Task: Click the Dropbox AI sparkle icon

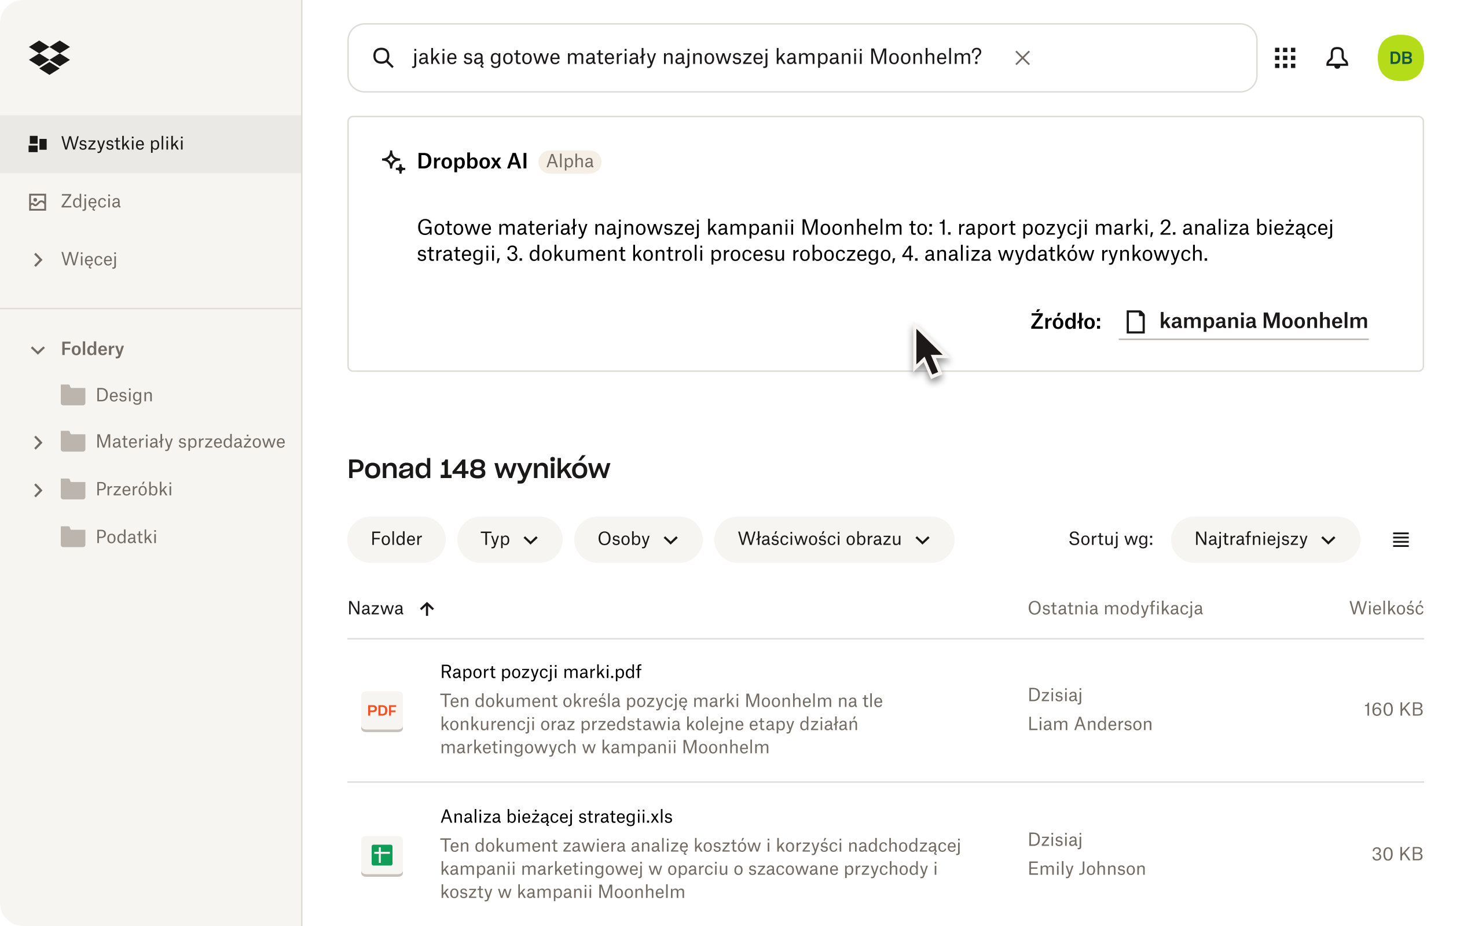Action: [x=393, y=161]
